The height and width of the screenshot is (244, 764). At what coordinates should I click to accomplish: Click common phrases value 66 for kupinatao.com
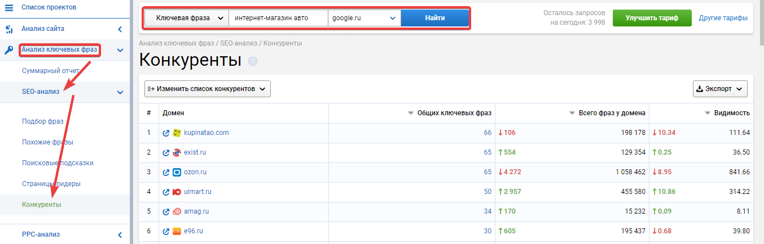pyautogui.click(x=488, y=133)
